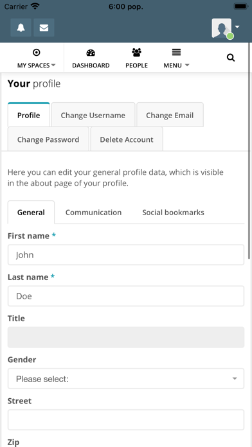
Task: Click the 'Gender' label
Action: click(x=22, y=360)
